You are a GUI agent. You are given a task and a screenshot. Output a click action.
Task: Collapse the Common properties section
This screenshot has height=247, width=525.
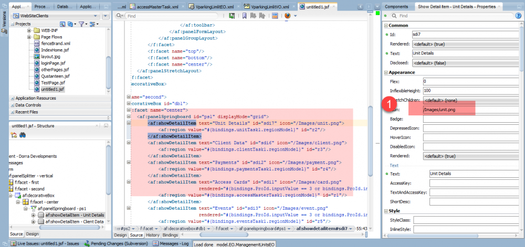(386, 25)
